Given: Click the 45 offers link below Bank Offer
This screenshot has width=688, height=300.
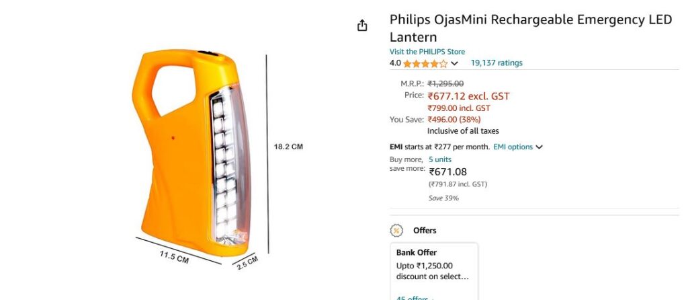Looking at the screenshot, I should (413, 298).
